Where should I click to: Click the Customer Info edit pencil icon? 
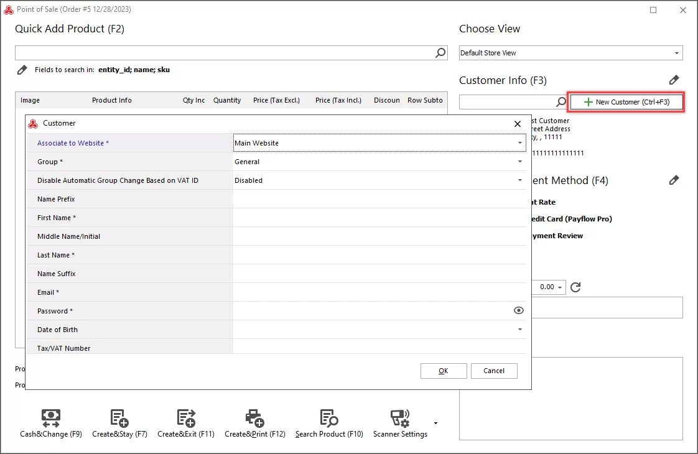674,80
